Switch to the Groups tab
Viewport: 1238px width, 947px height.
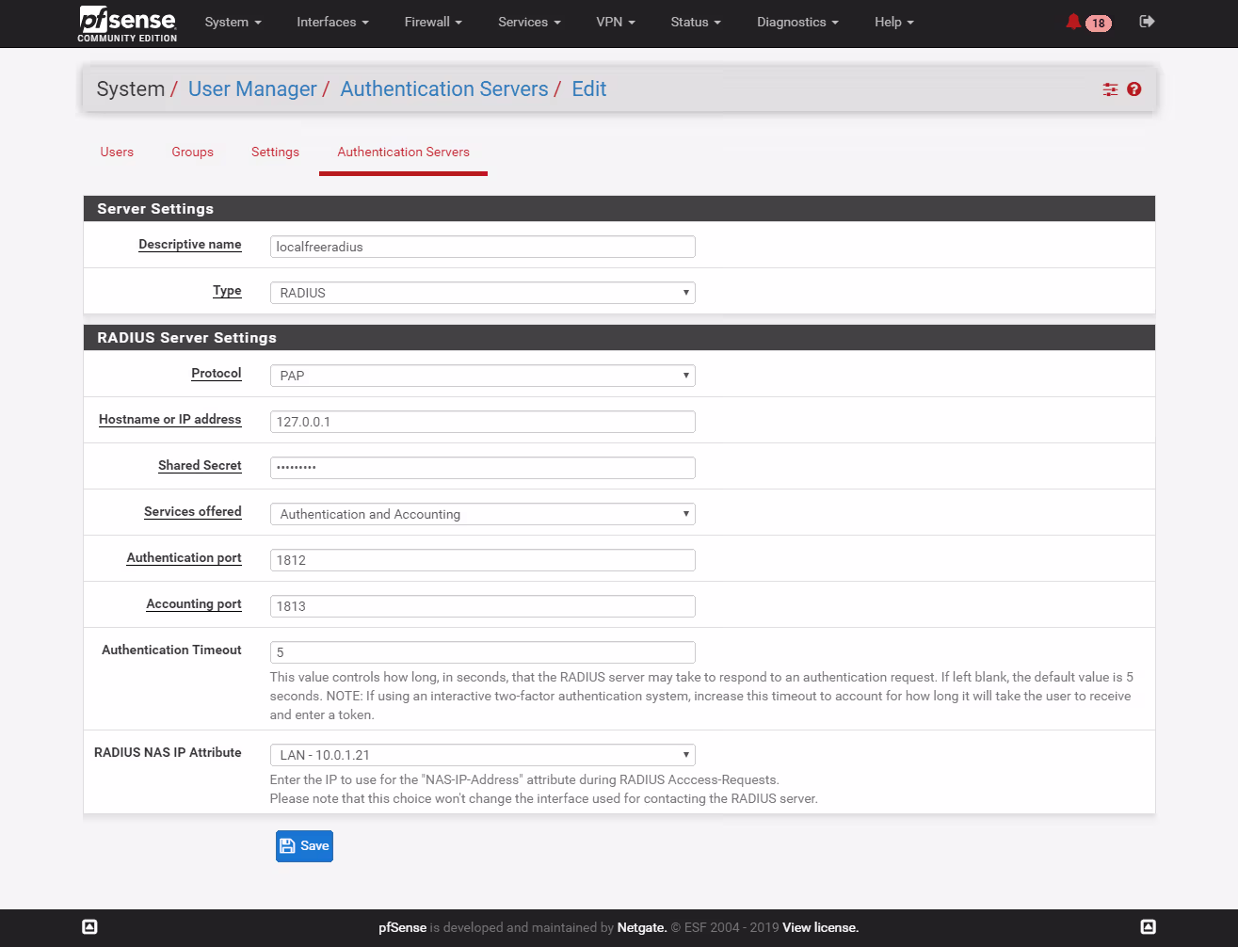click(192, 152)
